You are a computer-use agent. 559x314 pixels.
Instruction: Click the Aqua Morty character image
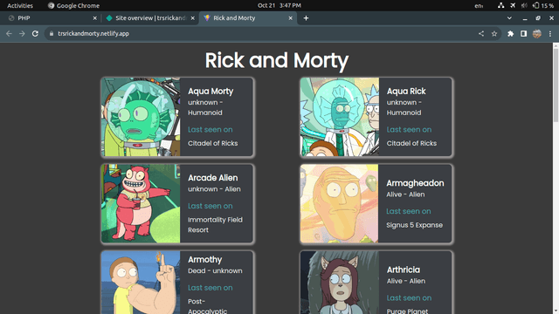point(141,117)
